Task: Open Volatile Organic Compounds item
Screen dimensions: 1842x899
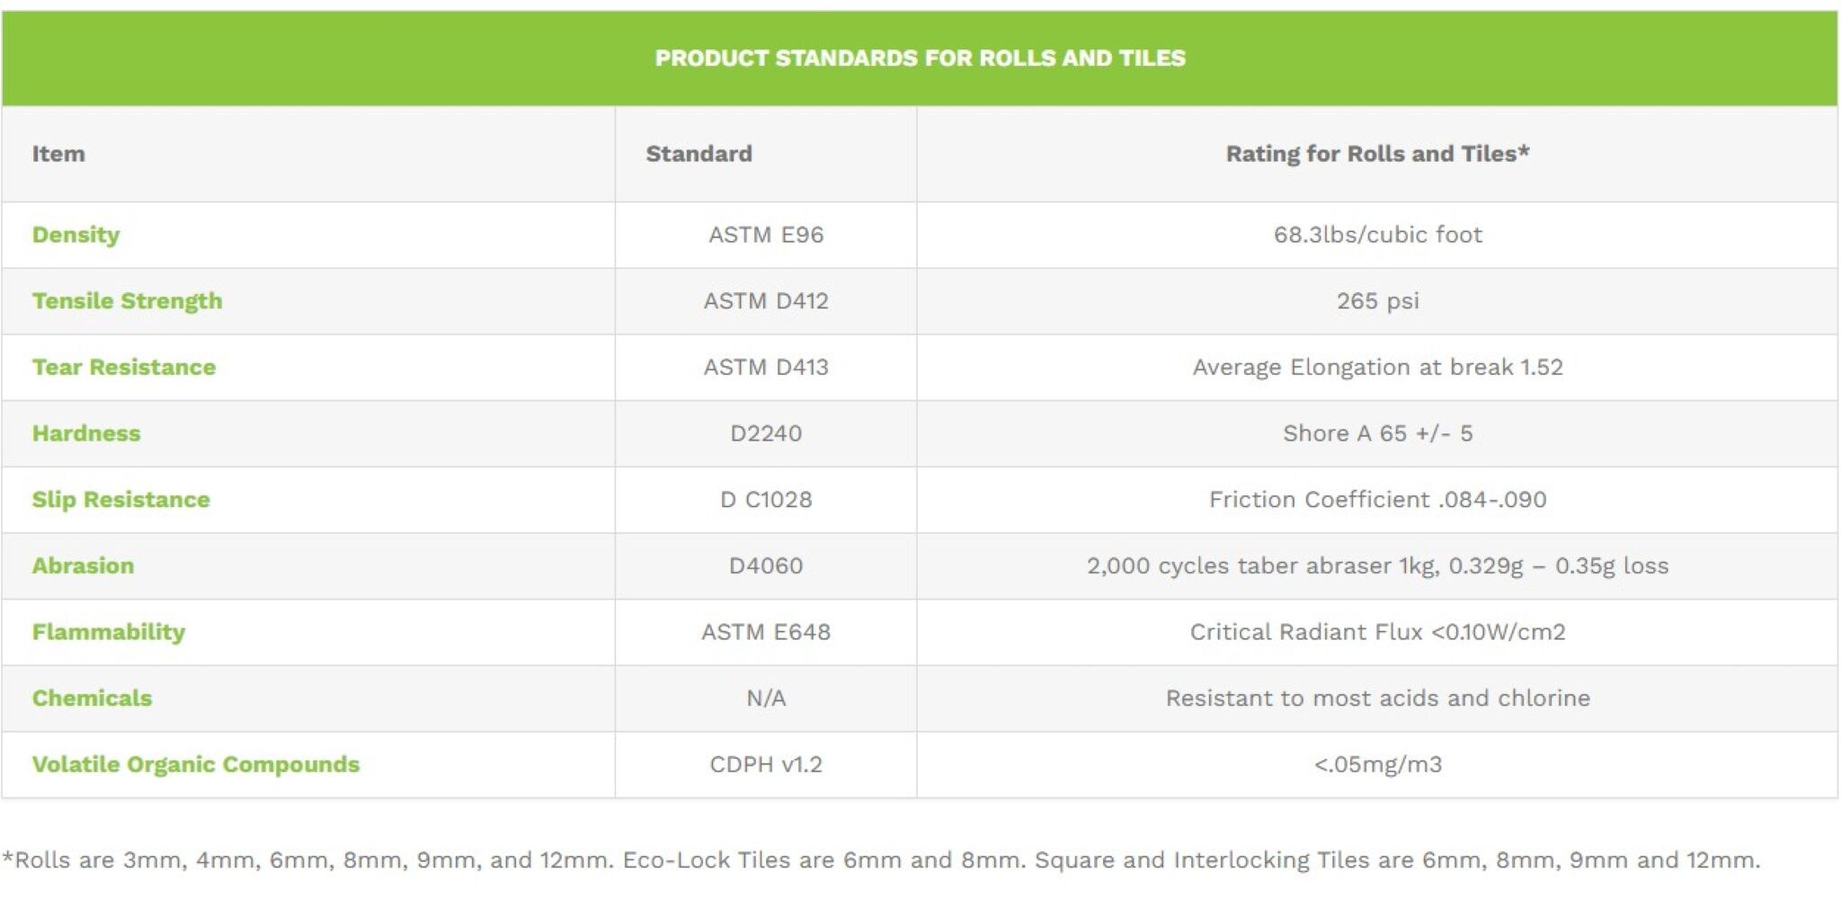Action: pos(195,764)
